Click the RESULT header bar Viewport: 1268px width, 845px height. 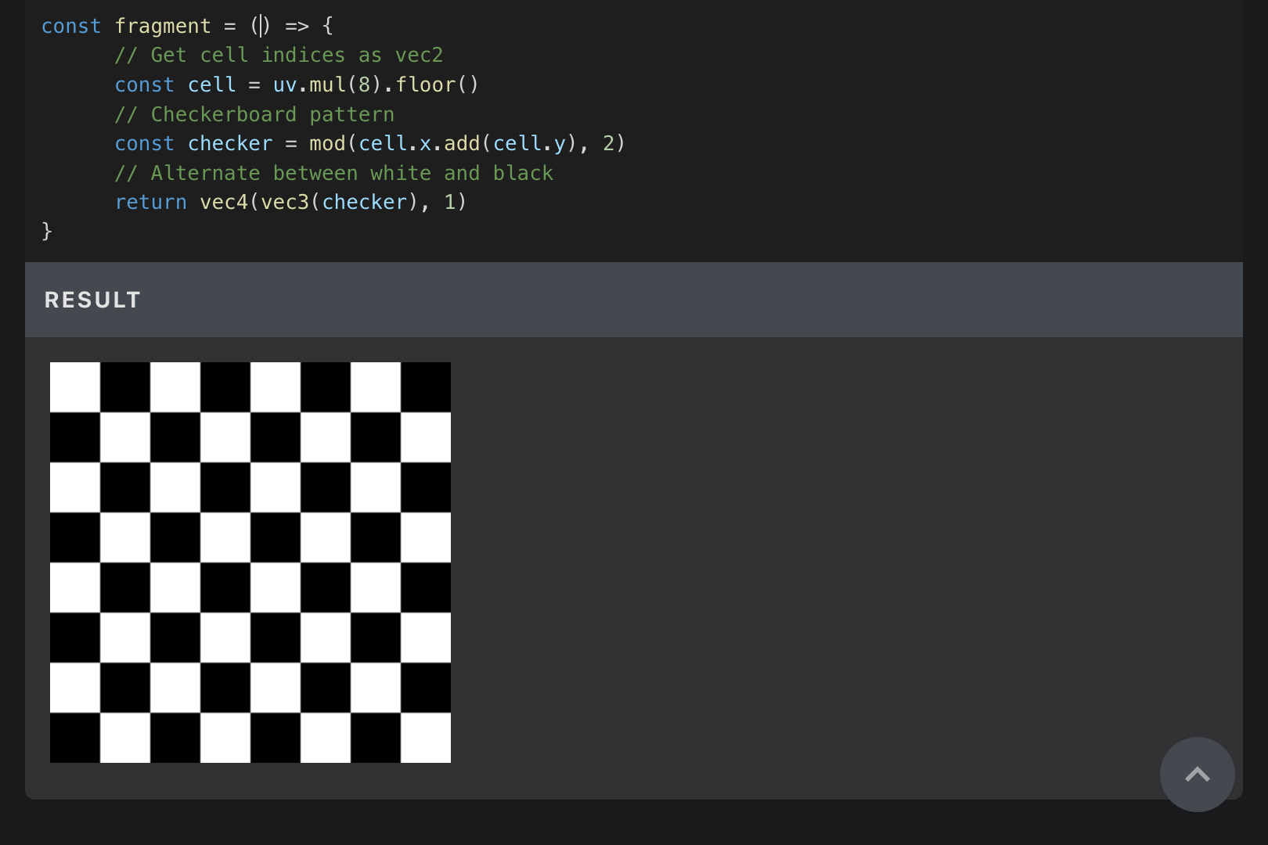coord(92,299)
